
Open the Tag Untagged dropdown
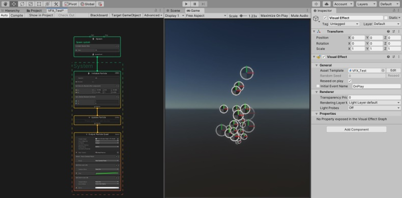(344, 24)
